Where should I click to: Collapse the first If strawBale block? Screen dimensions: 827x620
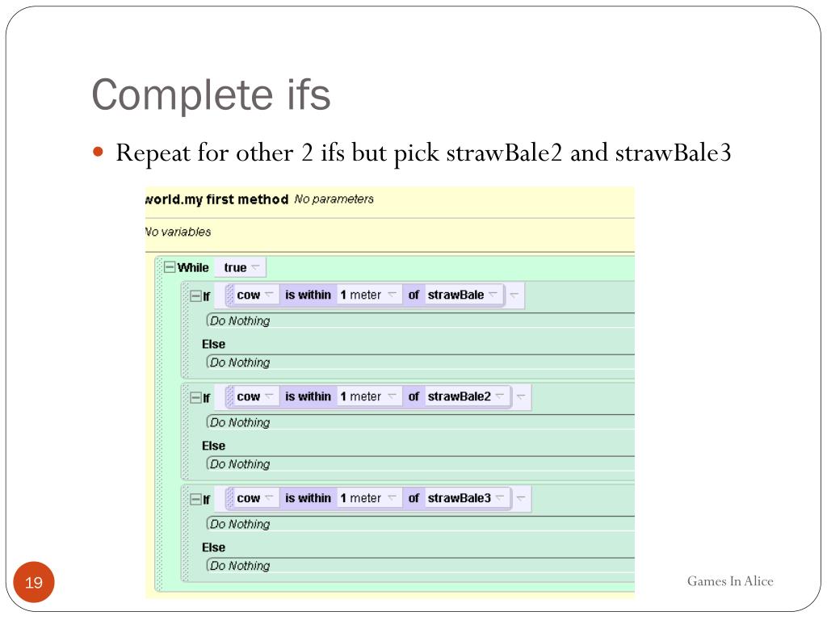click(195, 295)
